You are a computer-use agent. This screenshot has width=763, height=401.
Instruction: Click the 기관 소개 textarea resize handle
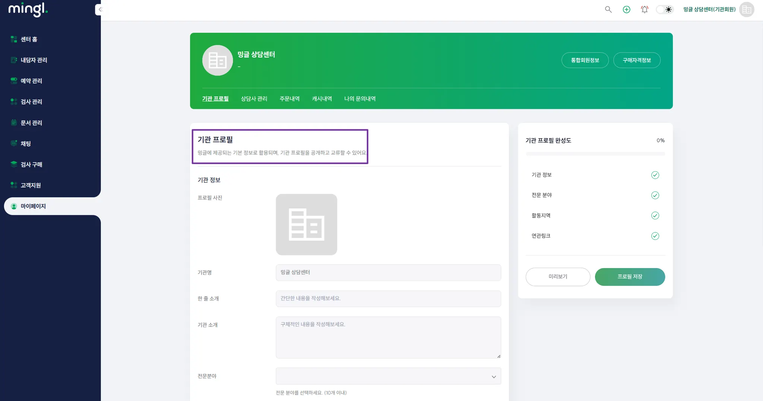click(498, 356)
